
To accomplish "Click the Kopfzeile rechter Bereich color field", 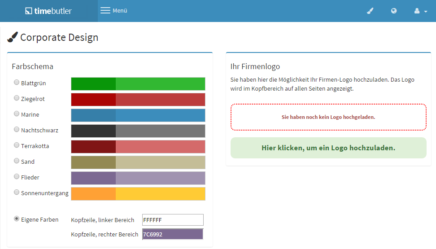I will click(x=173, y=234).
